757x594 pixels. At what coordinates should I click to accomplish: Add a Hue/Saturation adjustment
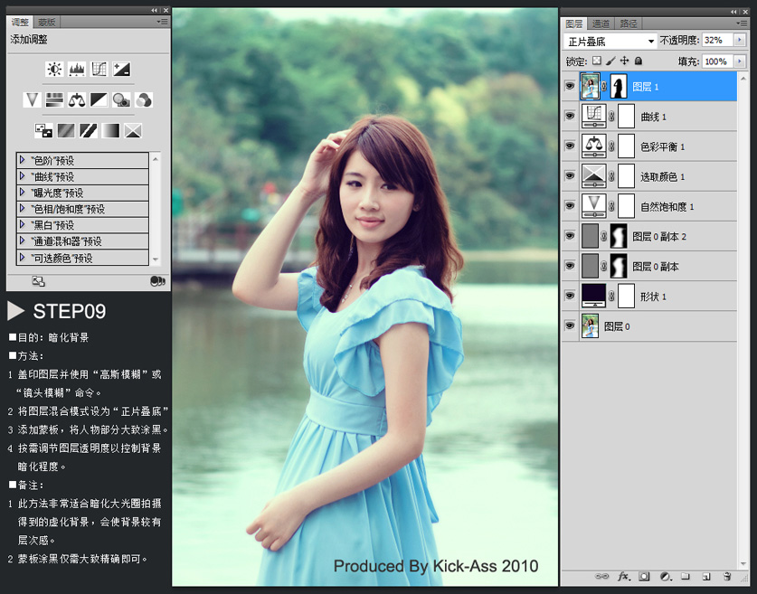pos(54,99)
